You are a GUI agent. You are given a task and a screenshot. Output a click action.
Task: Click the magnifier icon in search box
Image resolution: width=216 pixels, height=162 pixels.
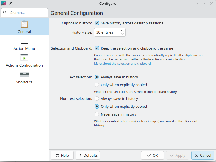point(5,13)
